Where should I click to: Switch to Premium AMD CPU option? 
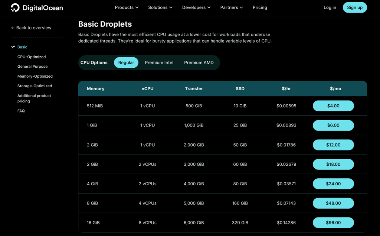point(199,63)
